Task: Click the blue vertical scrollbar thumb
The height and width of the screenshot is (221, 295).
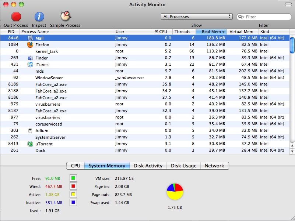Action: [292, 45]
